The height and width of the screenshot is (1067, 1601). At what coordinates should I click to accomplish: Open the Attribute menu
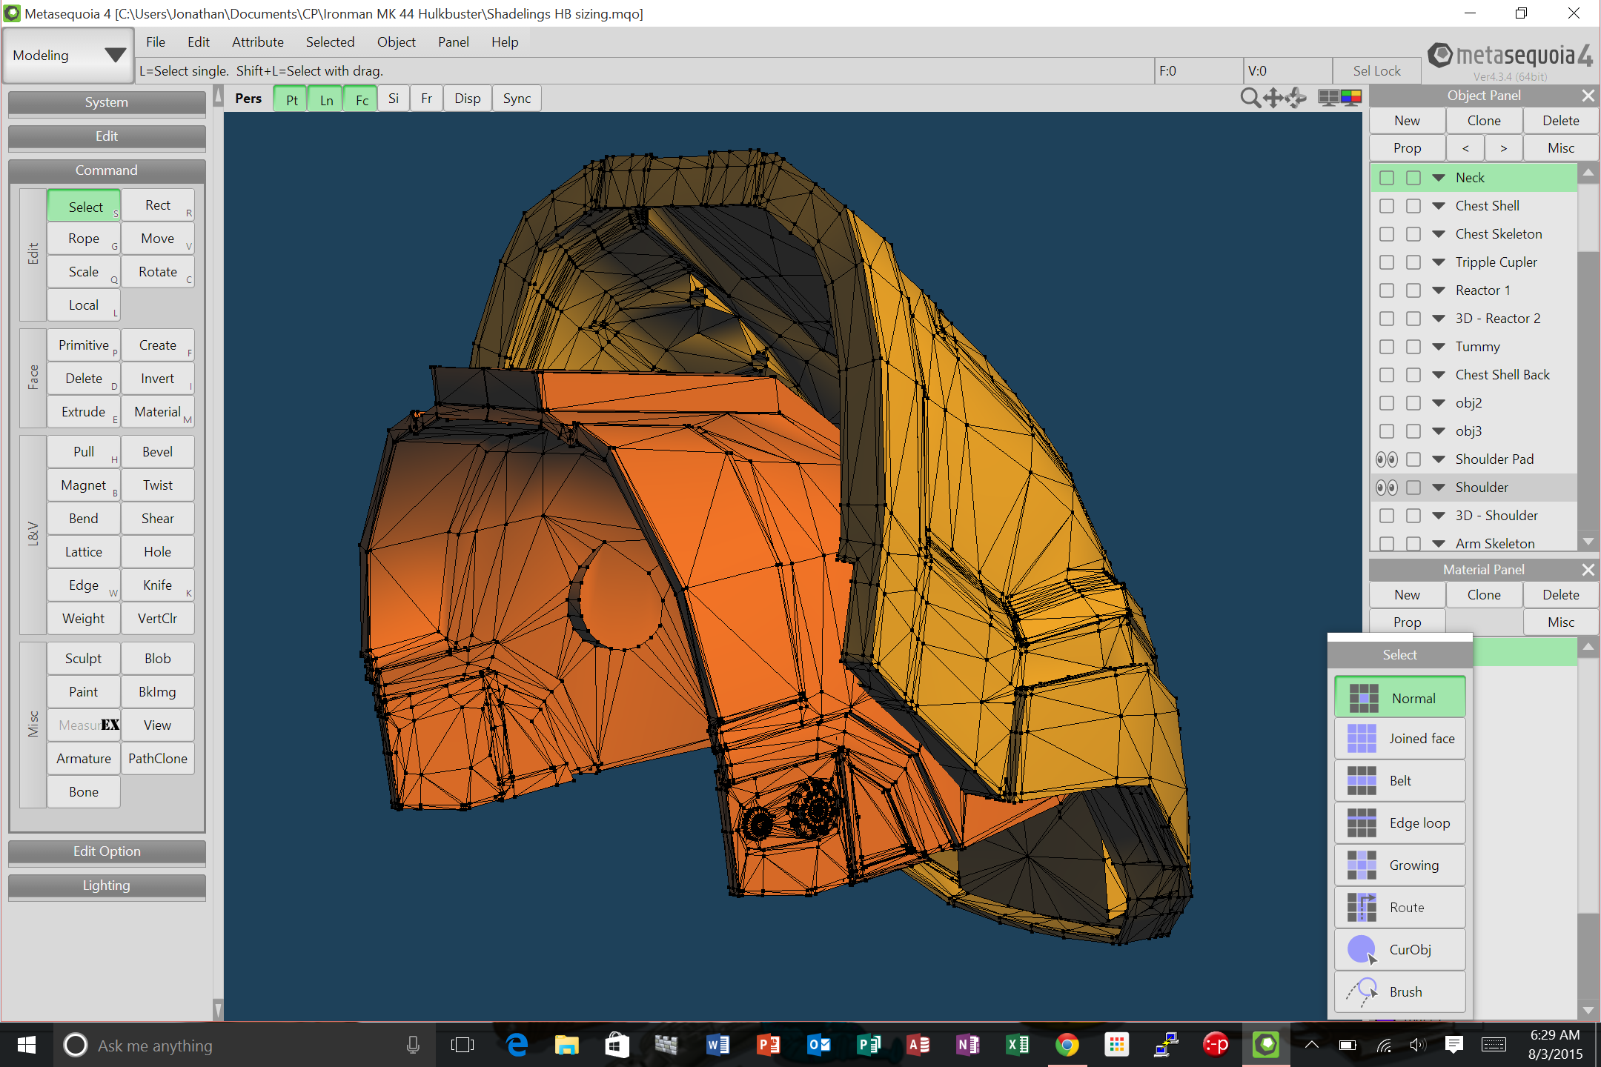pos(258,42)
